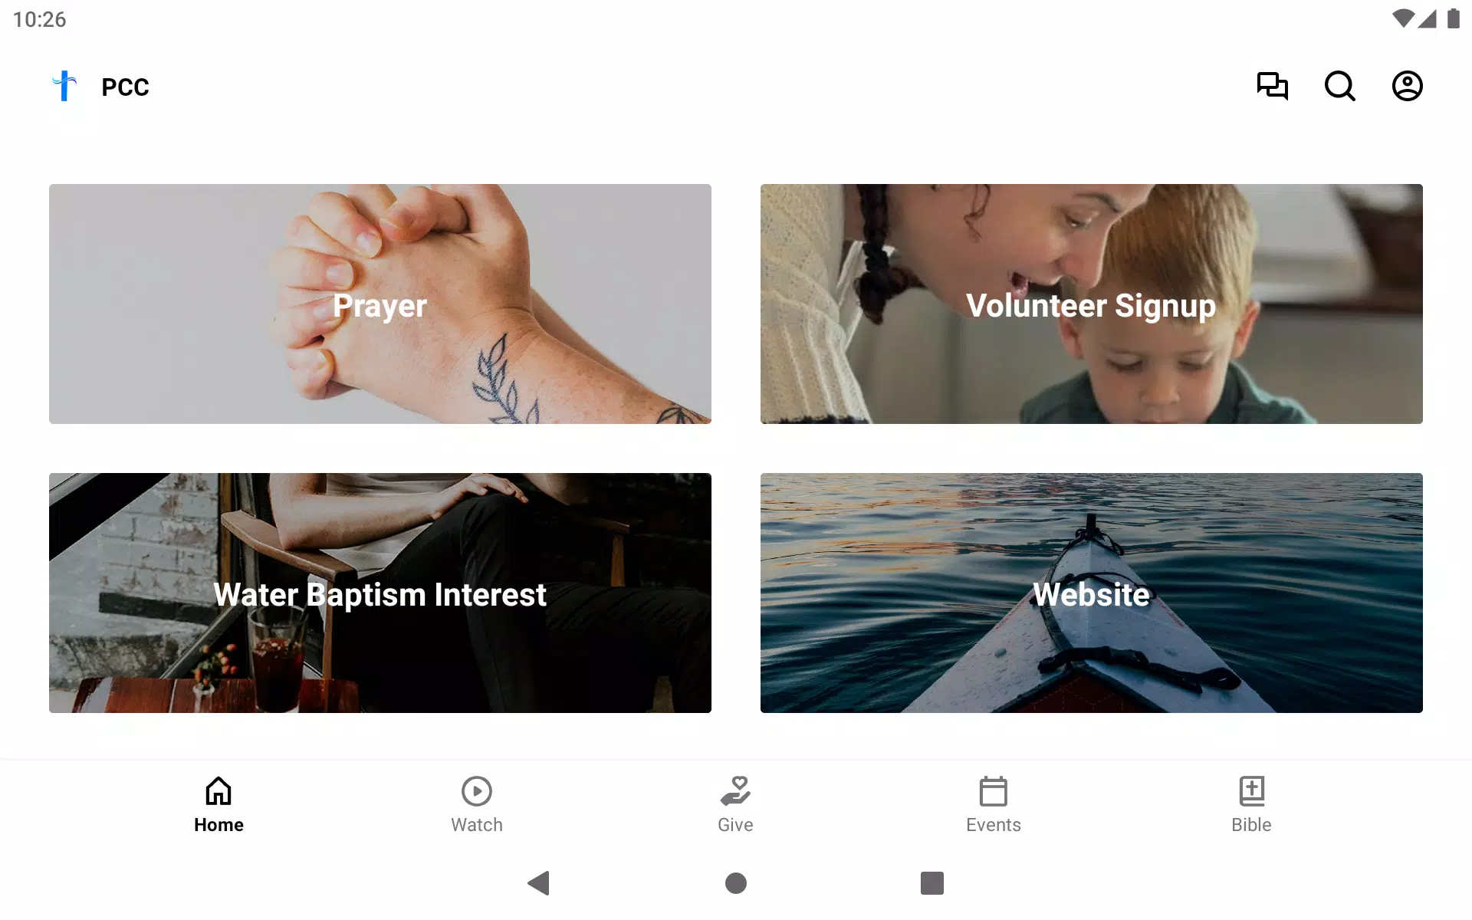
Task: Open the Volunteer Signup card
Action: point(1092,304)
